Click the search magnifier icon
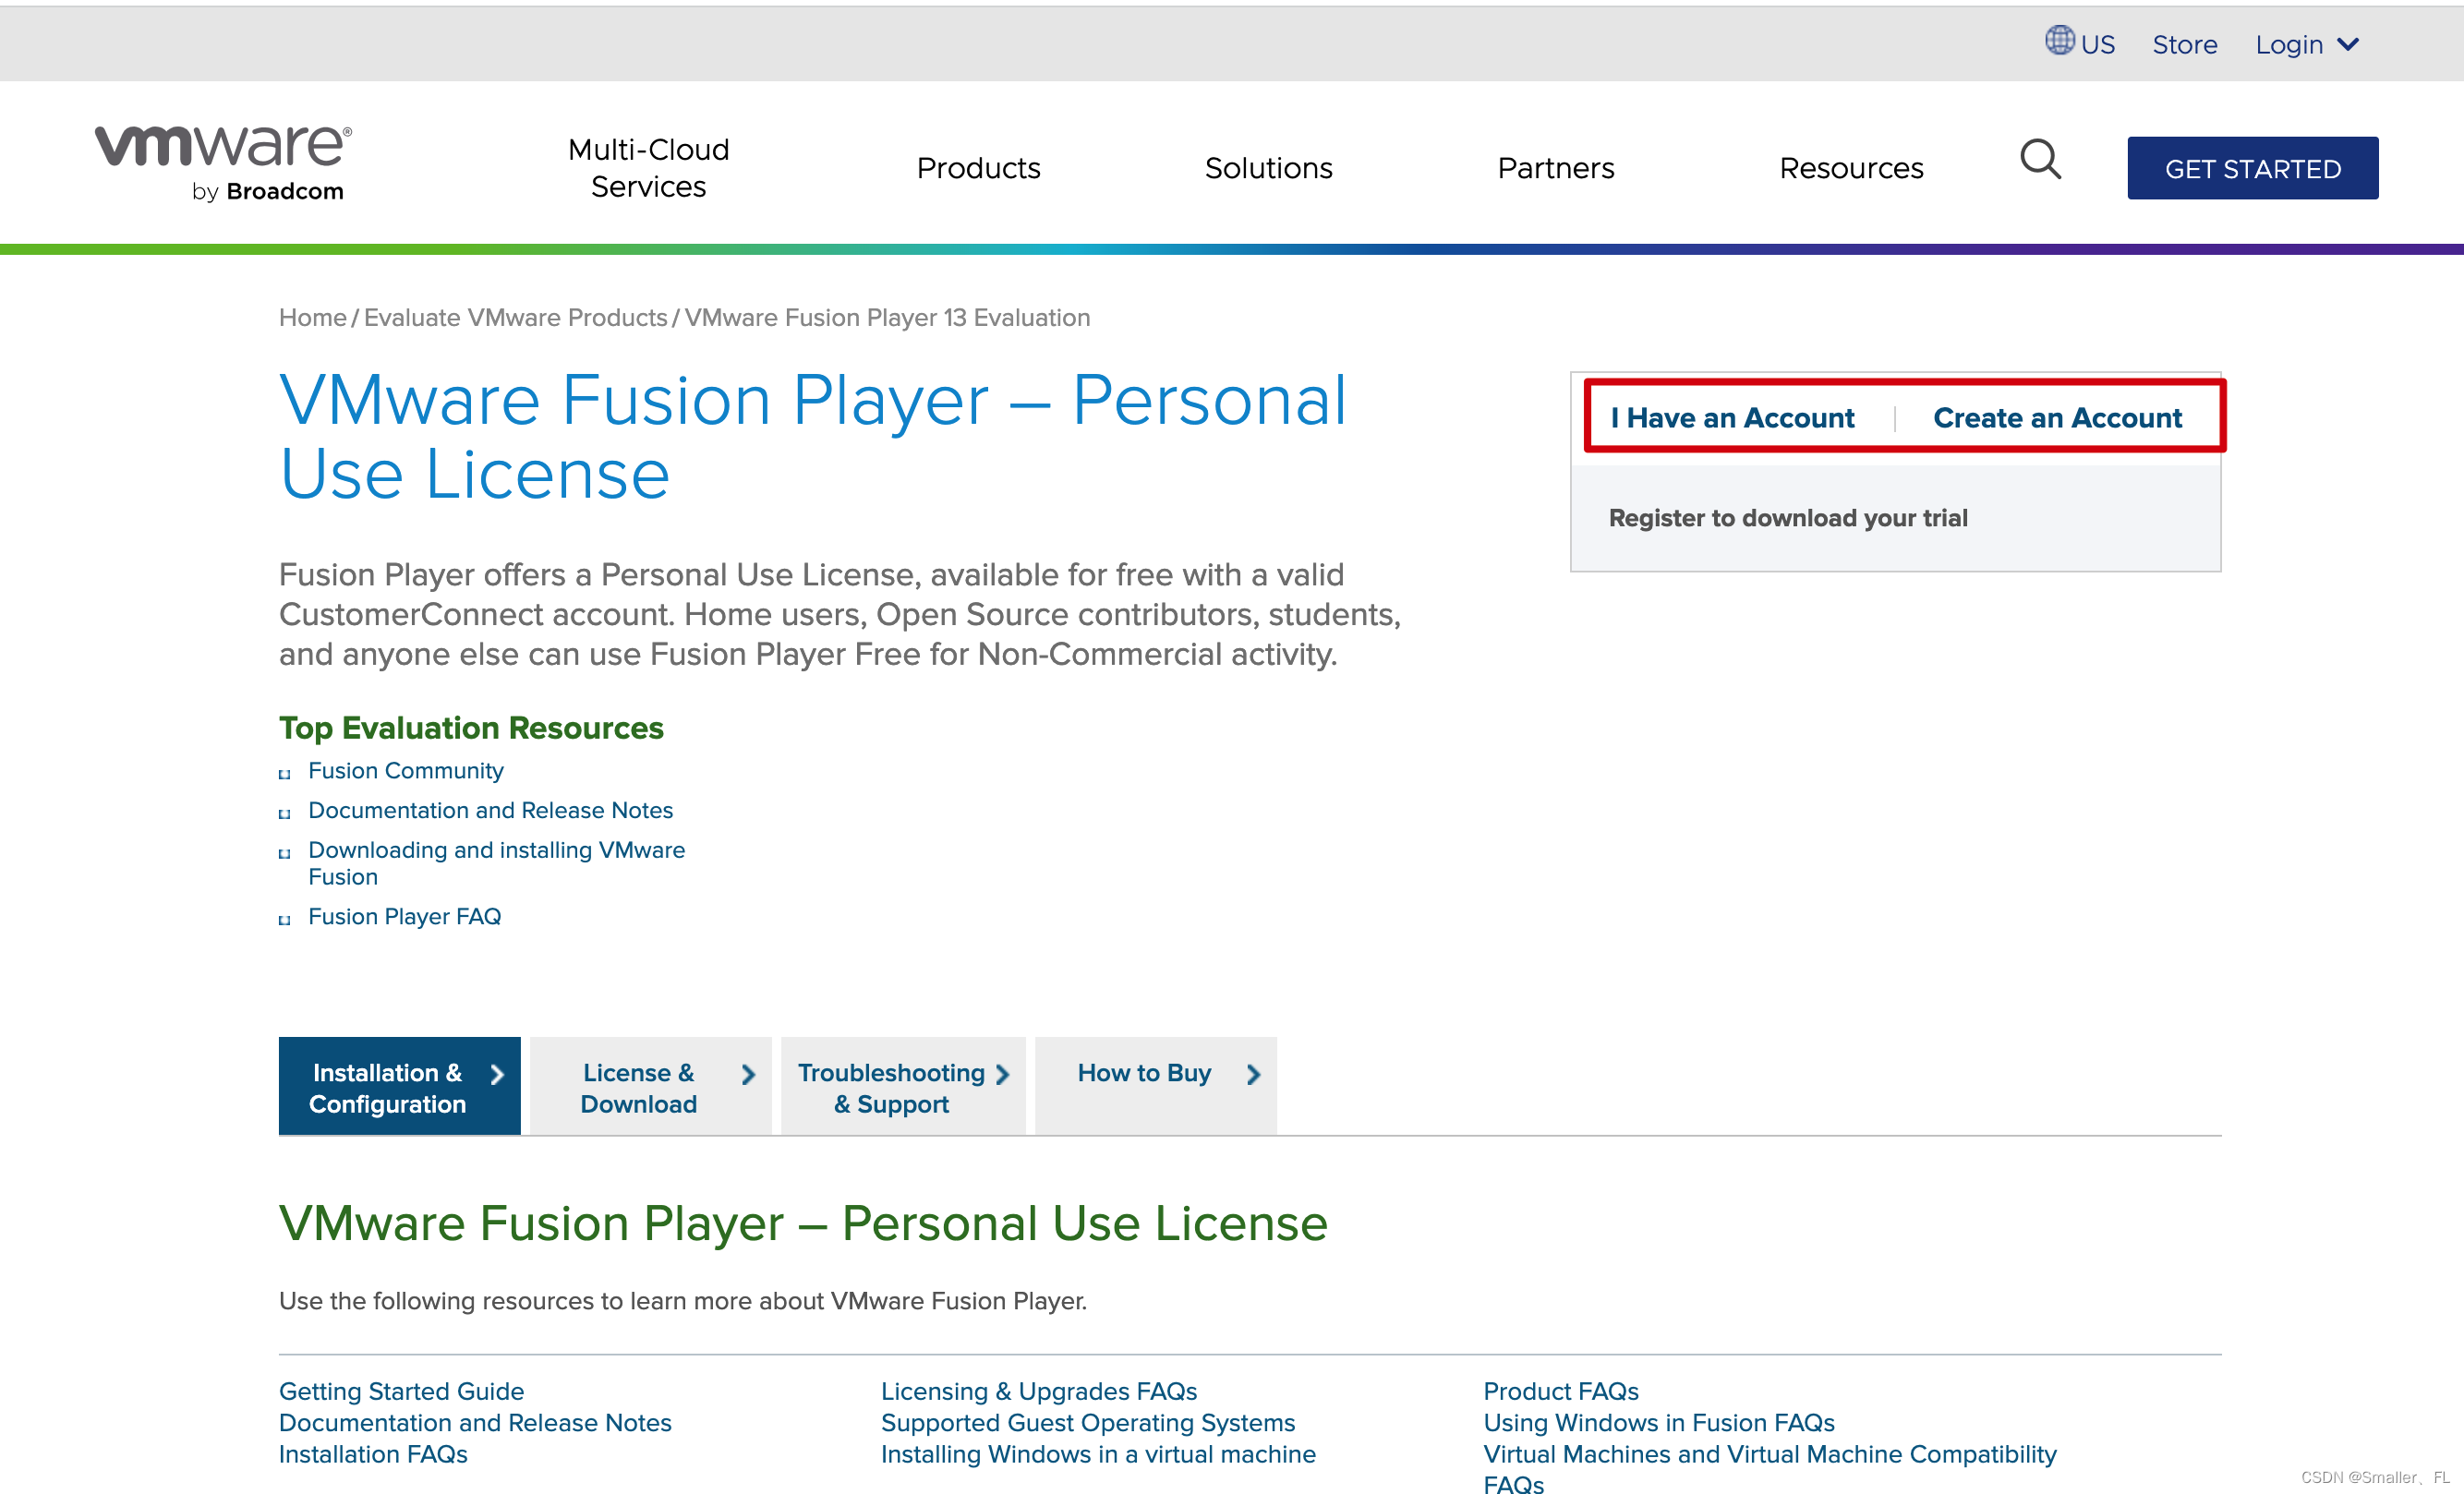This screenshot has width=2464, height=1494. click(x=2039, y=160)
